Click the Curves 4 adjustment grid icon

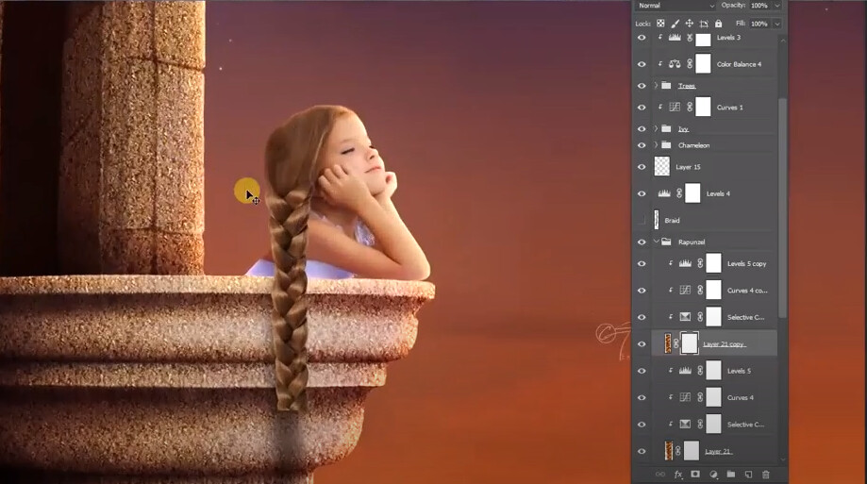click(x=685, y=398)
